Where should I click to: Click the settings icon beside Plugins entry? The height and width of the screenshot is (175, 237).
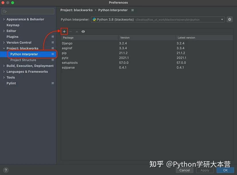tap(52, 37)
